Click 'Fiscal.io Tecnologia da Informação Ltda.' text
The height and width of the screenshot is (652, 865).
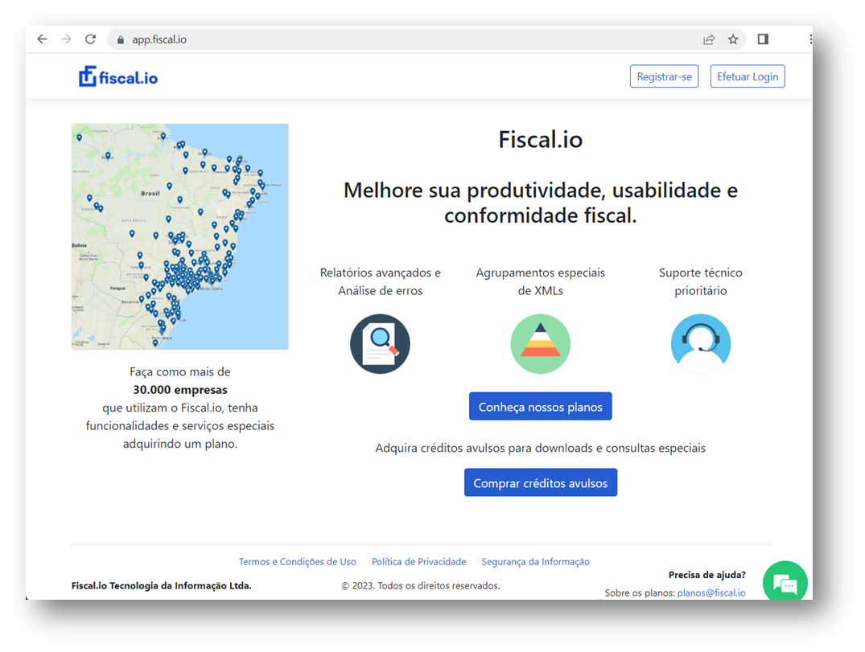pos(161,586)
